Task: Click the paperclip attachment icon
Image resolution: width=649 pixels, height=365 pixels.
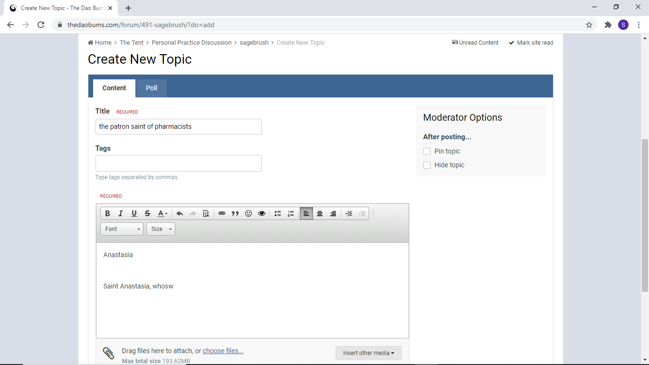Action: (108, 353)
